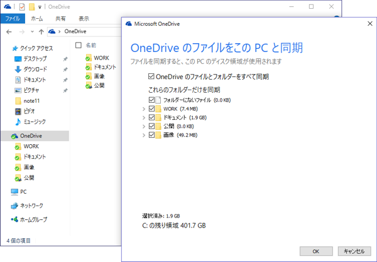
Task: Minimize the Explorer OneDrive window
Action: click(292, 6)
